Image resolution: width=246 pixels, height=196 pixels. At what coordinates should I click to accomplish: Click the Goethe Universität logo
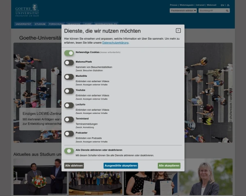[x=27, y=10]
